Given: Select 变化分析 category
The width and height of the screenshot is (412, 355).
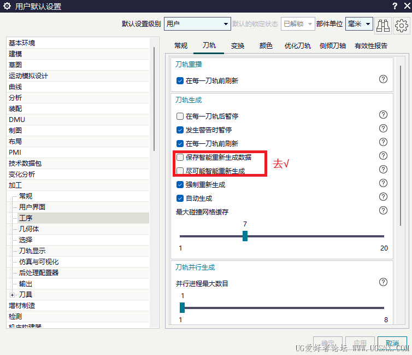Looking at the screenshot, I should (x=78, y=174).
